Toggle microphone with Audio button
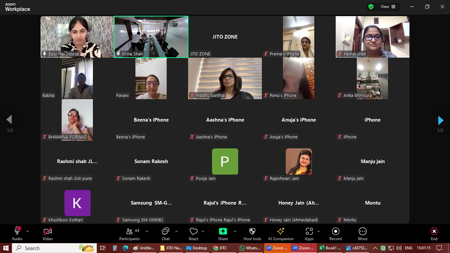 (17, 234)
